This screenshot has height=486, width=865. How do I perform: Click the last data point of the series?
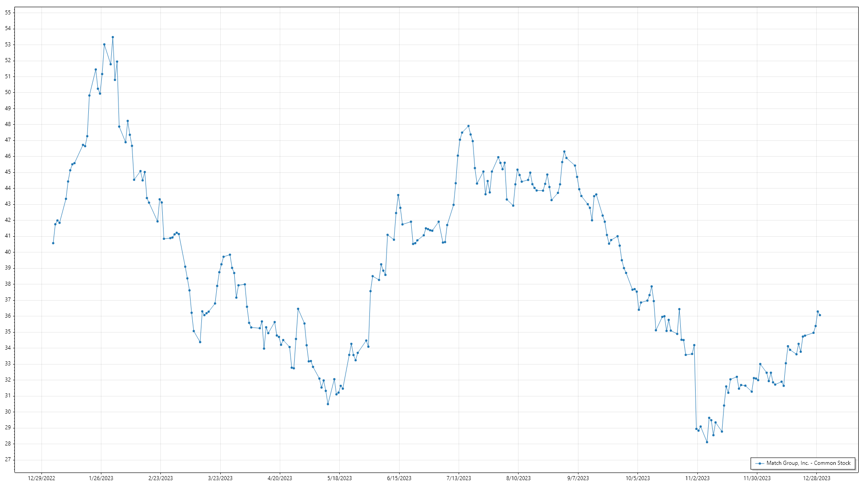[819, 315]
